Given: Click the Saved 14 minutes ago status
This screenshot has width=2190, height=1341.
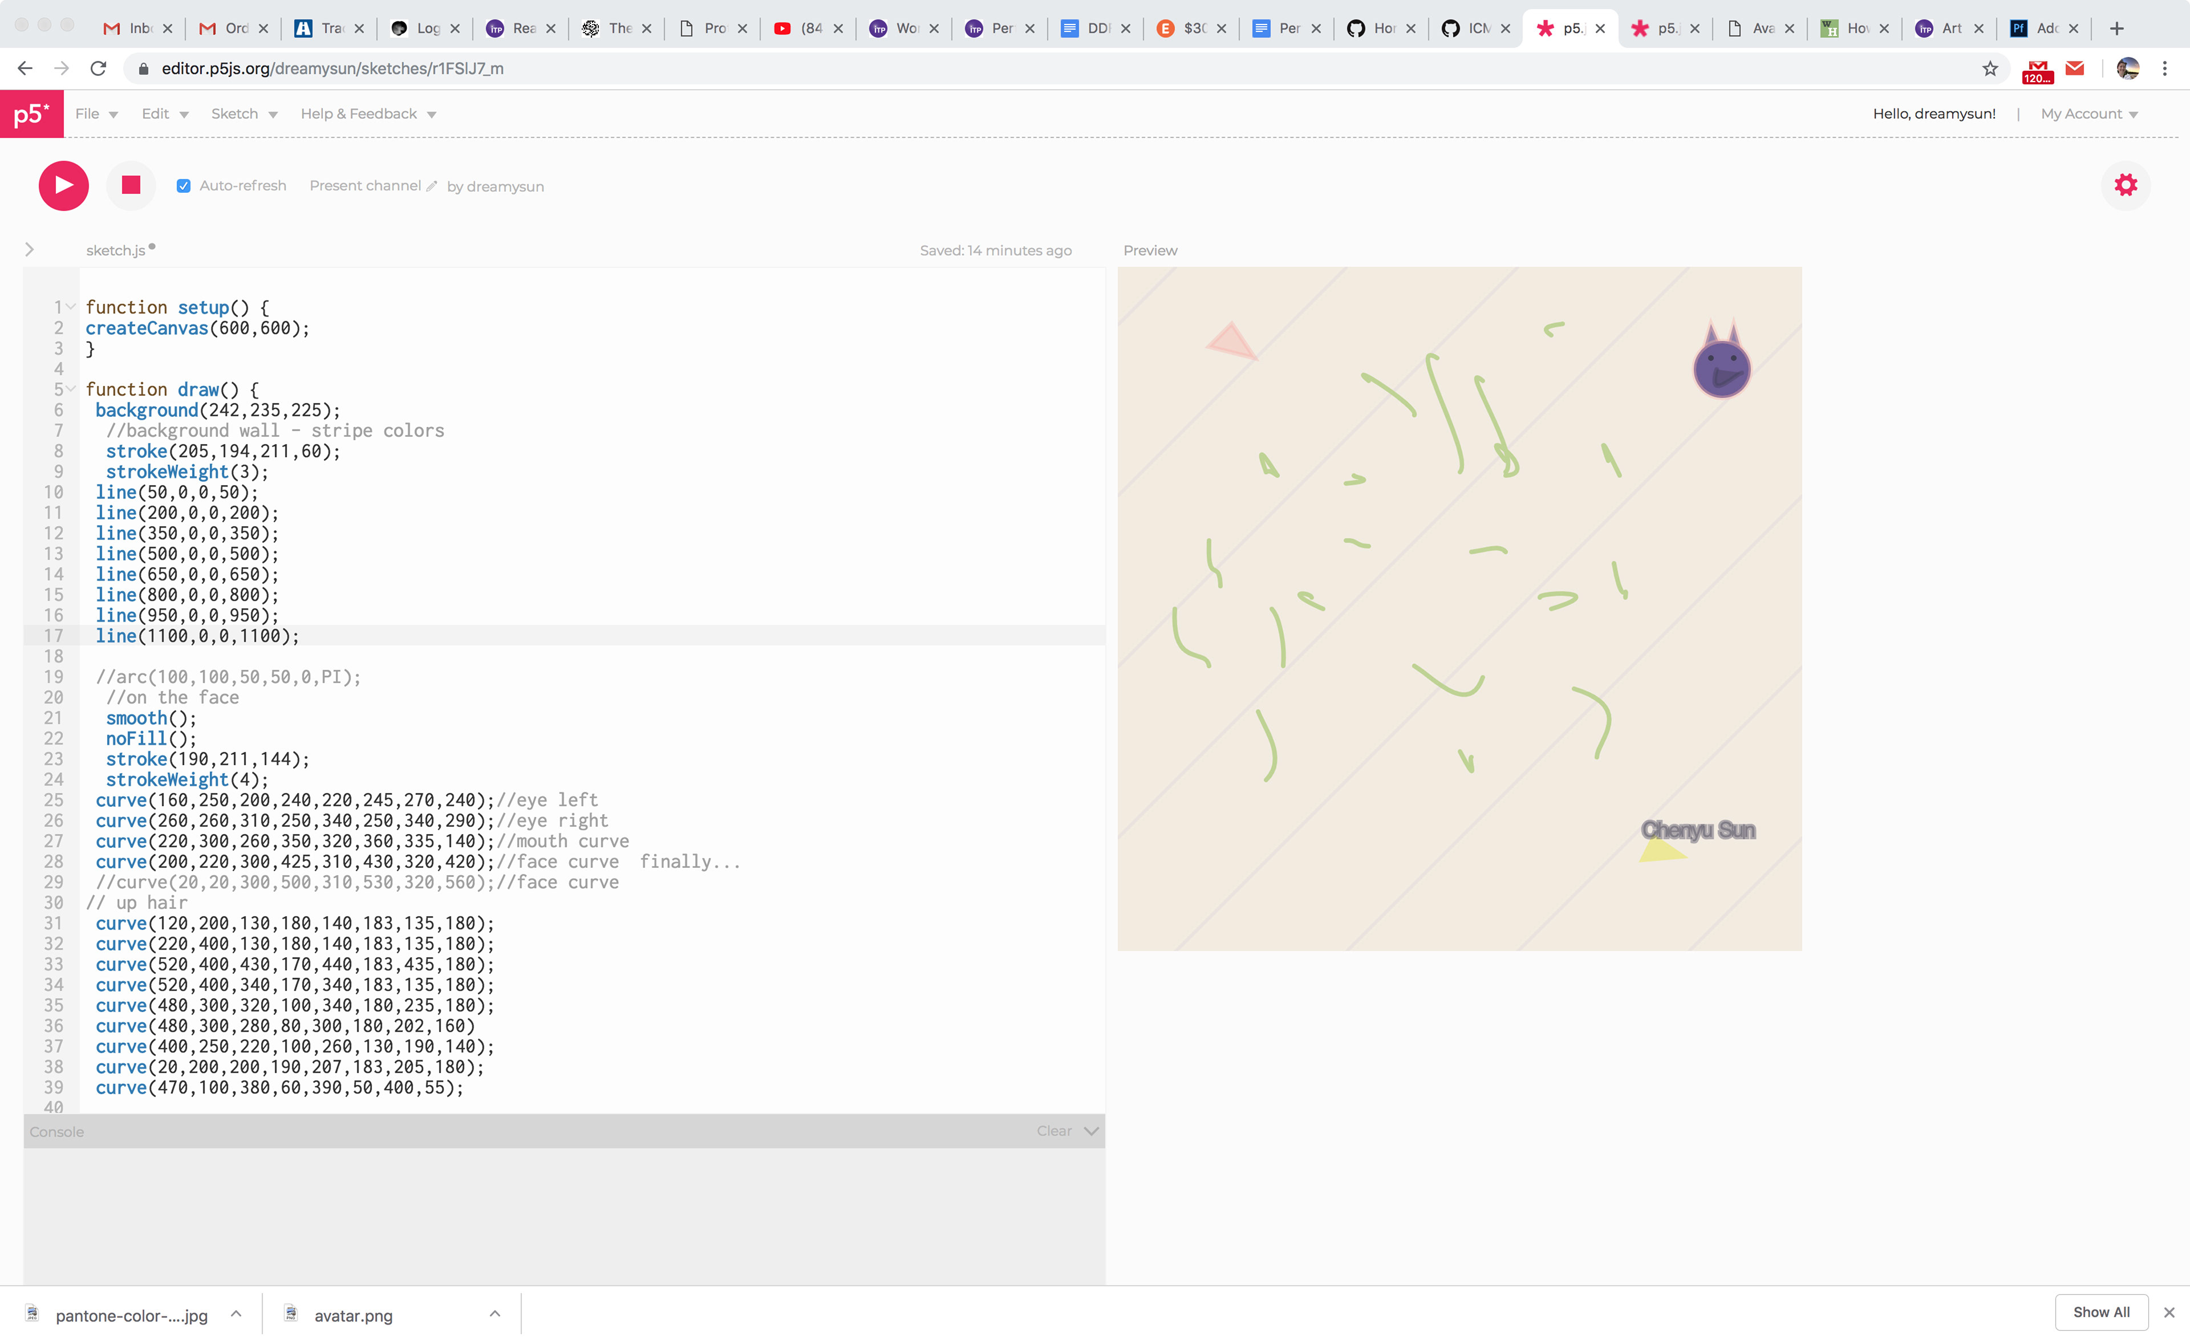Looking at the screenshot, I should pos(995,251).
